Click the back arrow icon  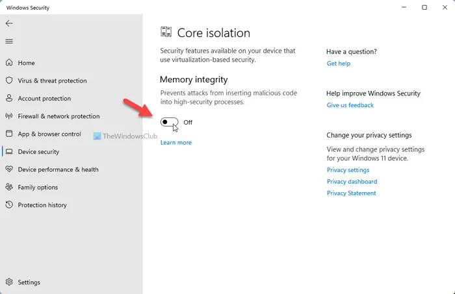click(9, 23)
